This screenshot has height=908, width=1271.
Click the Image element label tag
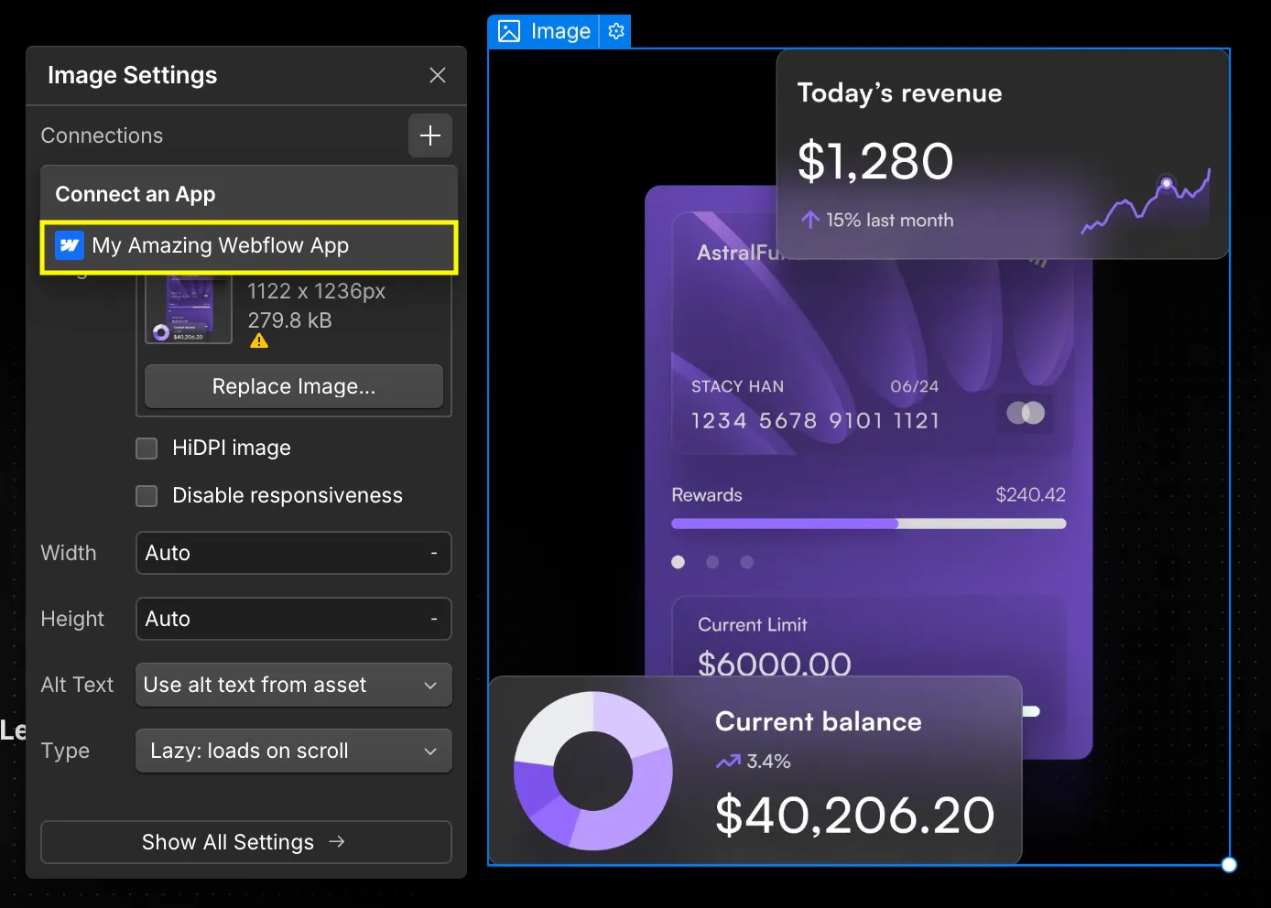click(544, 31)
